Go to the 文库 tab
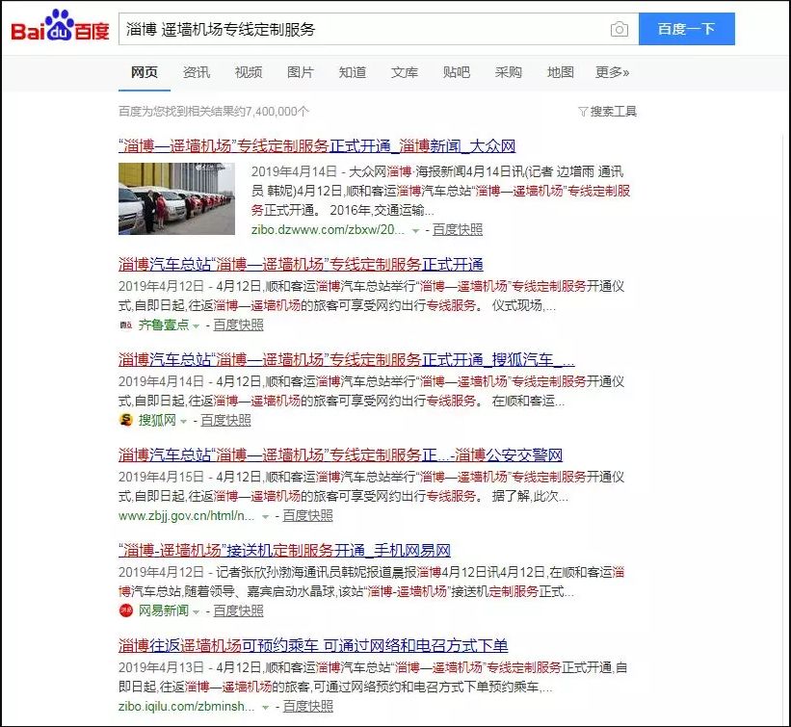The width and height of the screenshot is (791, 727). (404, 72)
